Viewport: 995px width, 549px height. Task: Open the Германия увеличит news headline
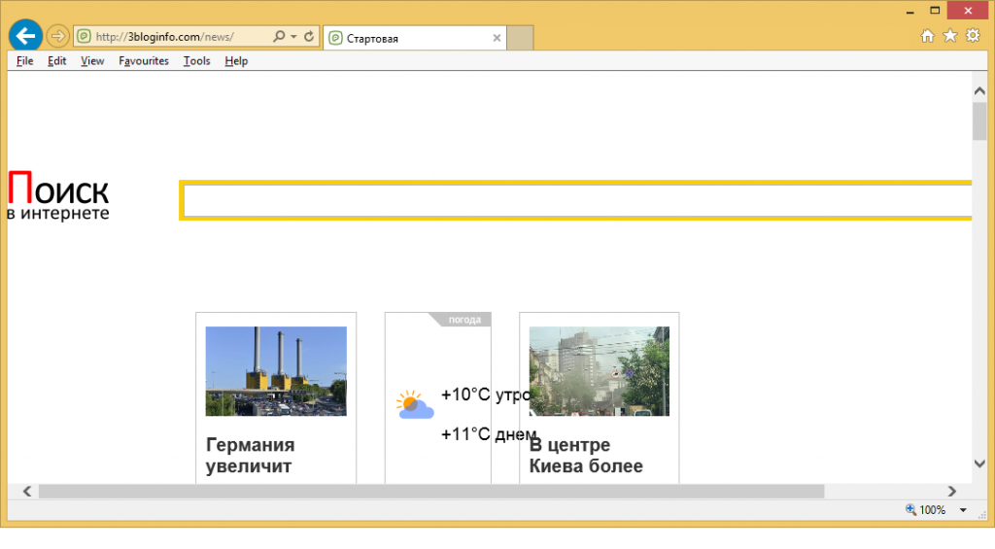(x=251, y=455)
